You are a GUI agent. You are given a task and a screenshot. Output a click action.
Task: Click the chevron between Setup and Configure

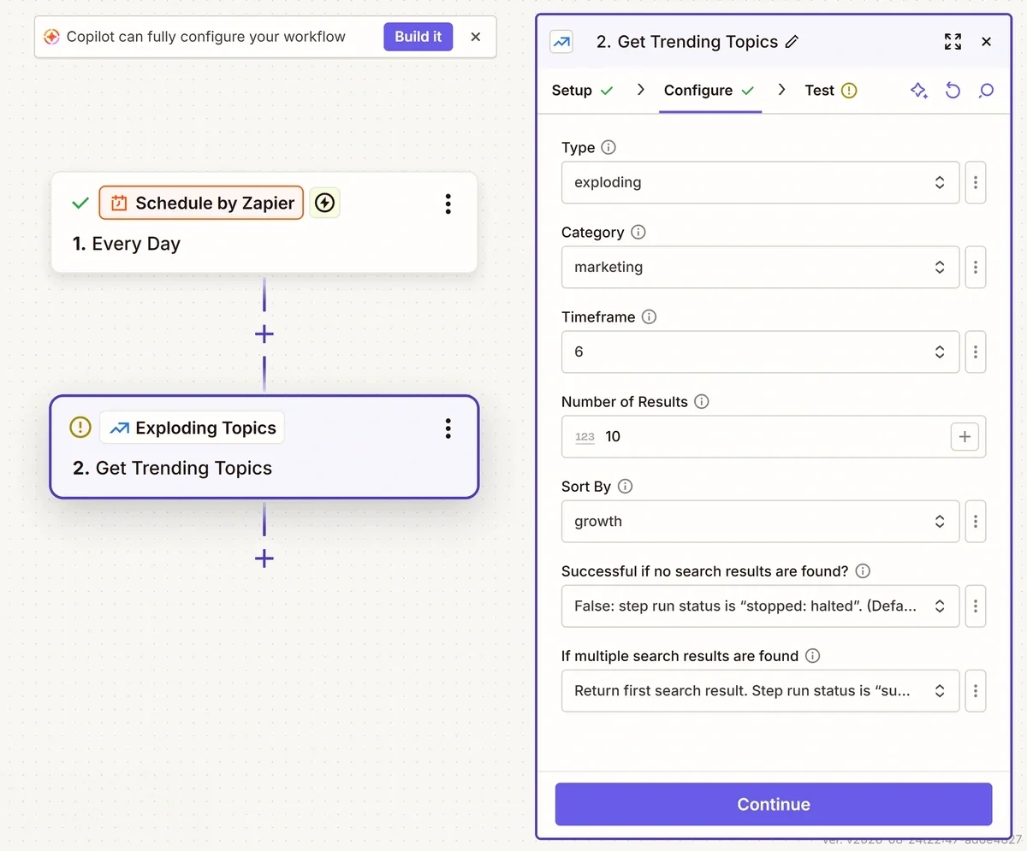pos(640,90)
